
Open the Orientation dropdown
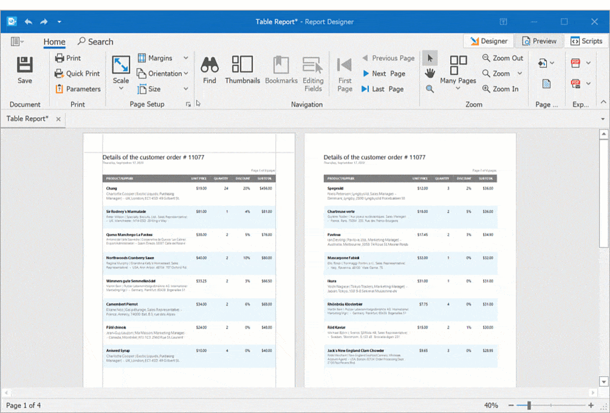click(x=162, y=73)
